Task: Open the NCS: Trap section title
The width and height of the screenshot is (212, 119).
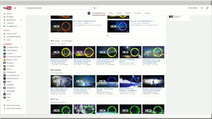Action: click(54, 99)
